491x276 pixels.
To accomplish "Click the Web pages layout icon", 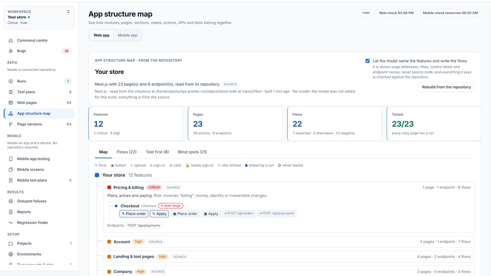I will click(10, 103).
